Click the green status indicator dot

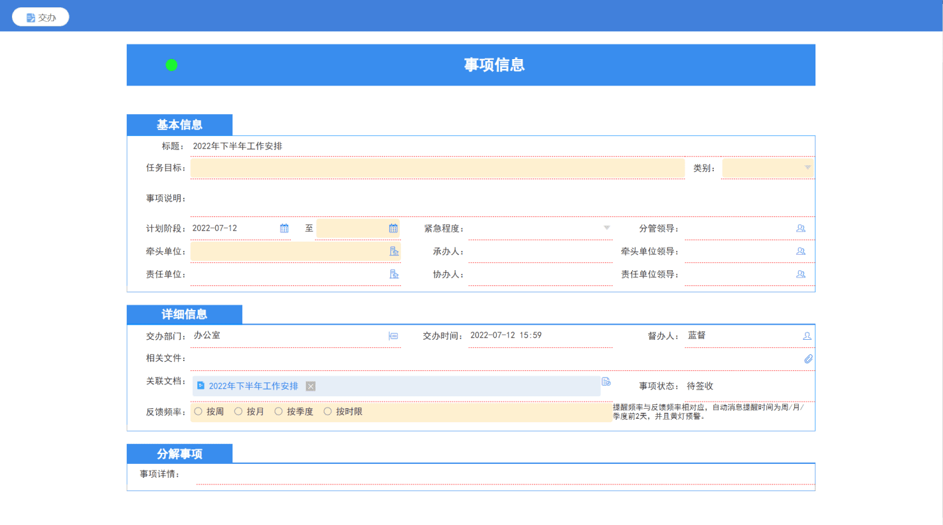pyautogui.click(x=171, y=65)
